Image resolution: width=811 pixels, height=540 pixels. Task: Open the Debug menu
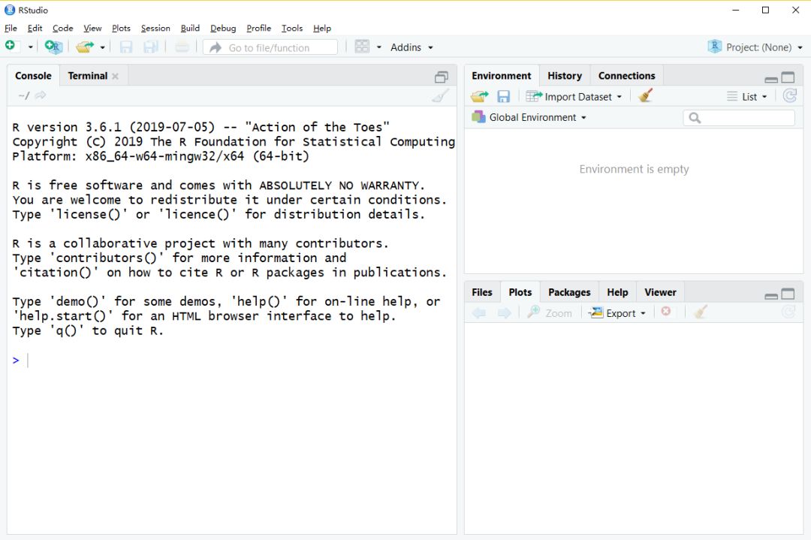pyautogui.click(x=223, y=28)
